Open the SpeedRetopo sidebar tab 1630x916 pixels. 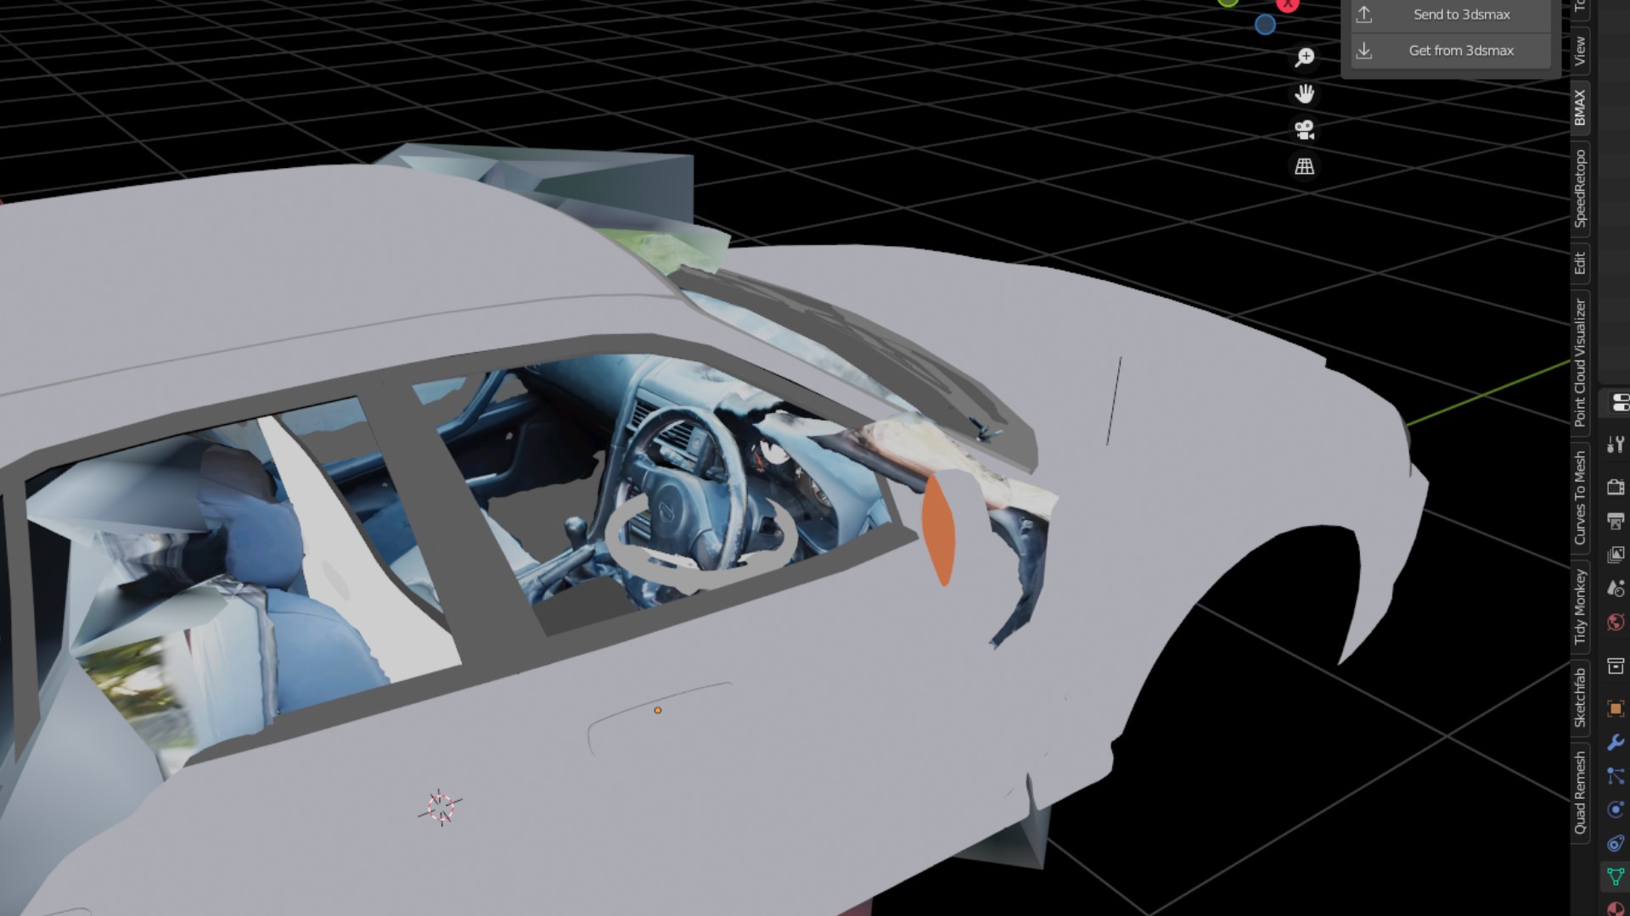pos(1580,188)
